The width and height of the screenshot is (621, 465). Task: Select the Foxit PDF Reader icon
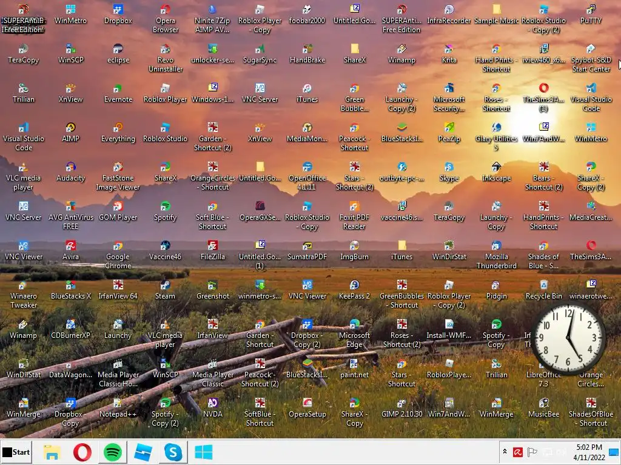tap(354, 216)
